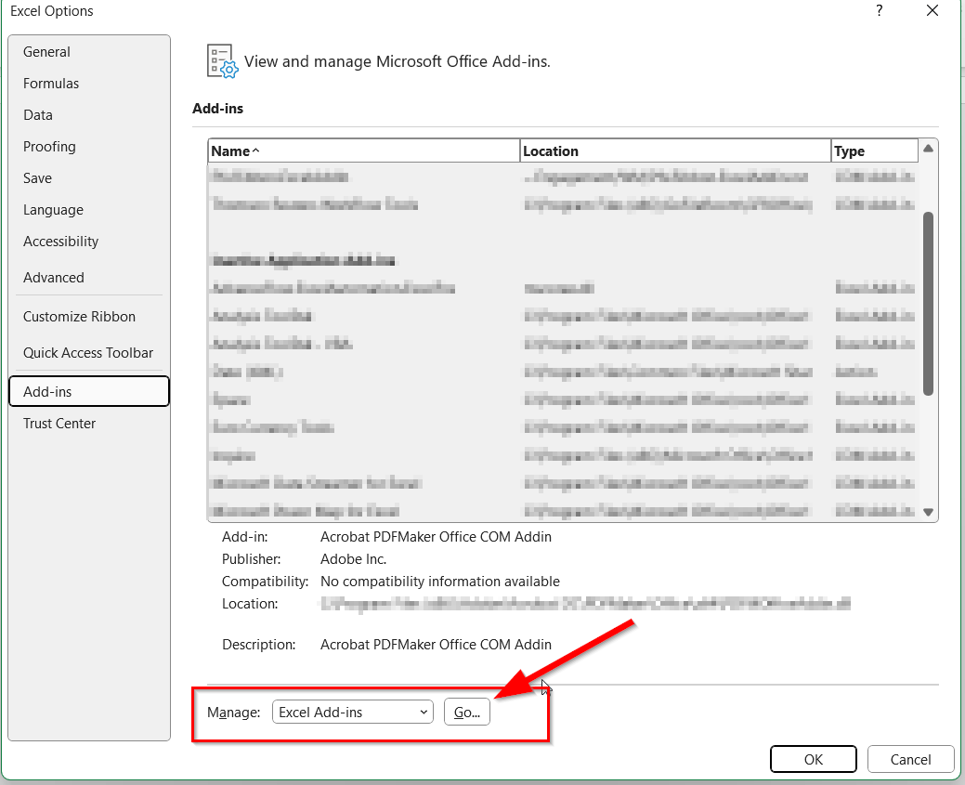
Task: Select the Proofing category
Action: 49,147
